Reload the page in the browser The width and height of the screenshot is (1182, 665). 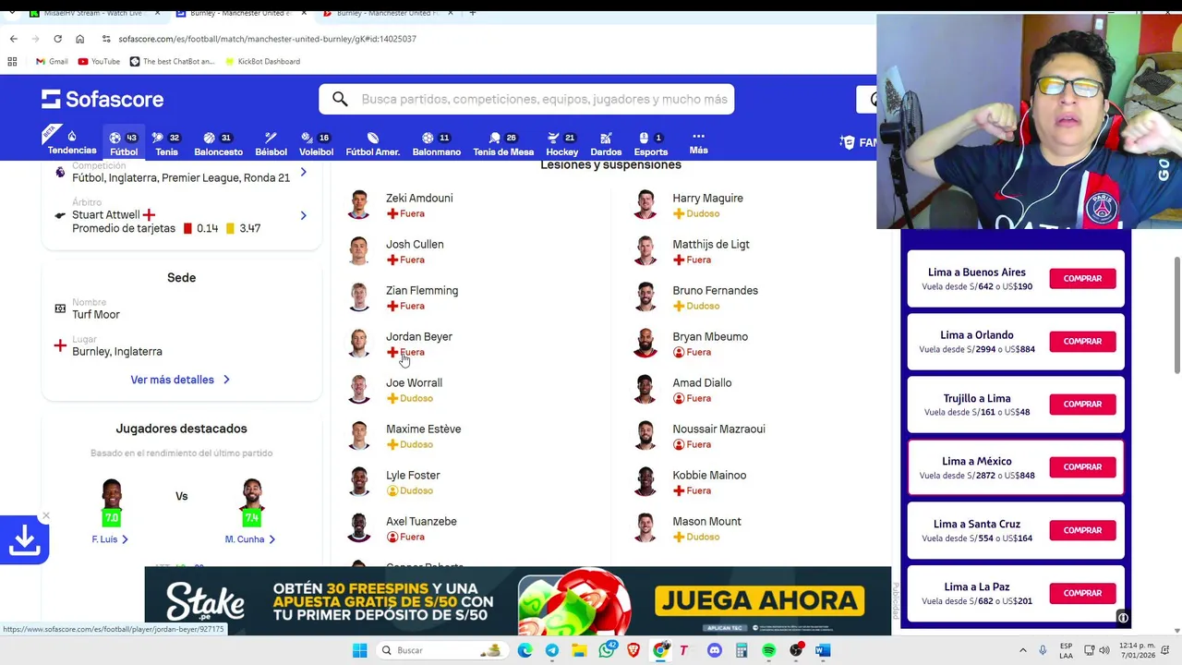[57, 39]
